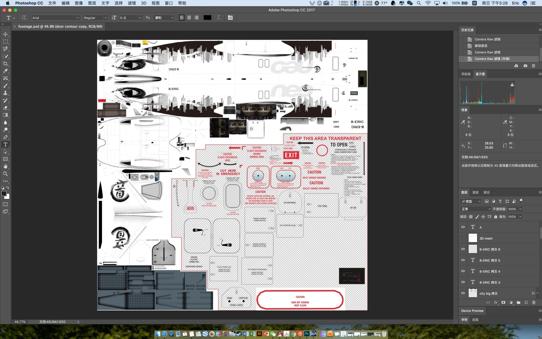
Task: Add layer mask in Layers panel
Action: [503, 302]
